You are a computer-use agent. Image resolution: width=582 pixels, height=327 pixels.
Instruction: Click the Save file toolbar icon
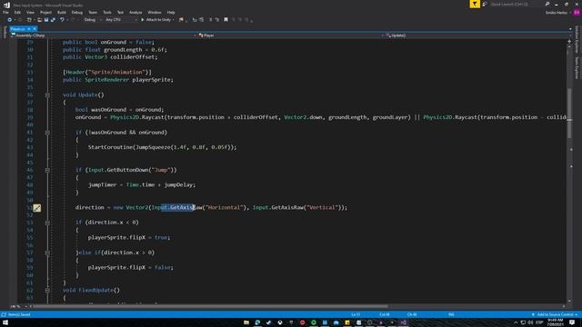[x=46, y=20]
